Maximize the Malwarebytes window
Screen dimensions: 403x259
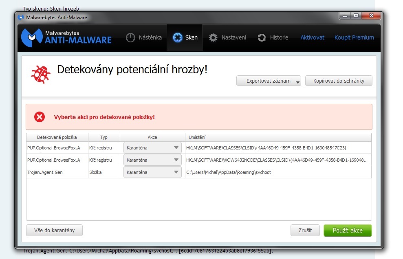pos(356,15)
